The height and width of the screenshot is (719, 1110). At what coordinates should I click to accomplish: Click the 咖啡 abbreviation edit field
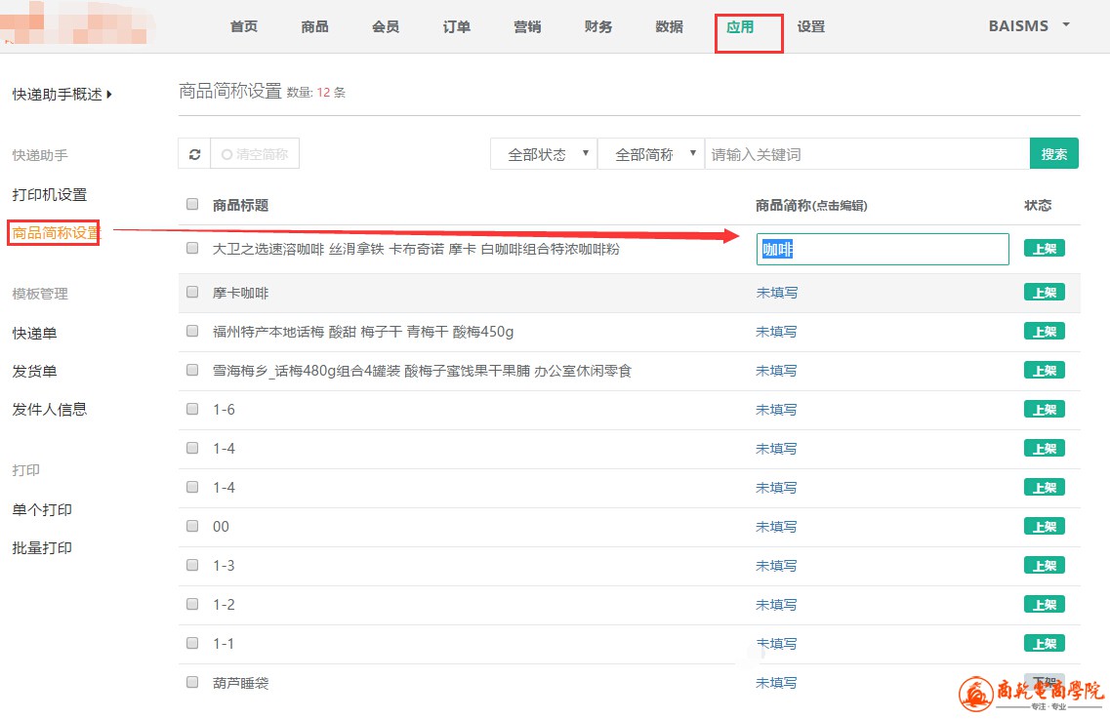(882, 250)
